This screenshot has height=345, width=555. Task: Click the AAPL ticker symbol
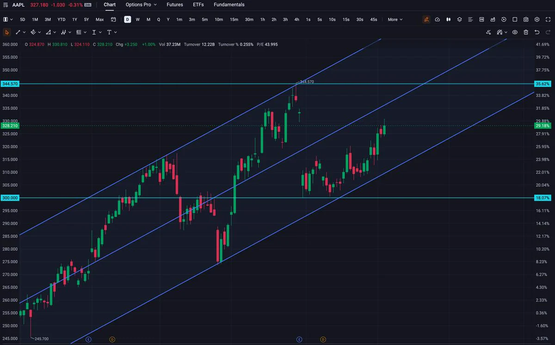[x=19, y=5]
